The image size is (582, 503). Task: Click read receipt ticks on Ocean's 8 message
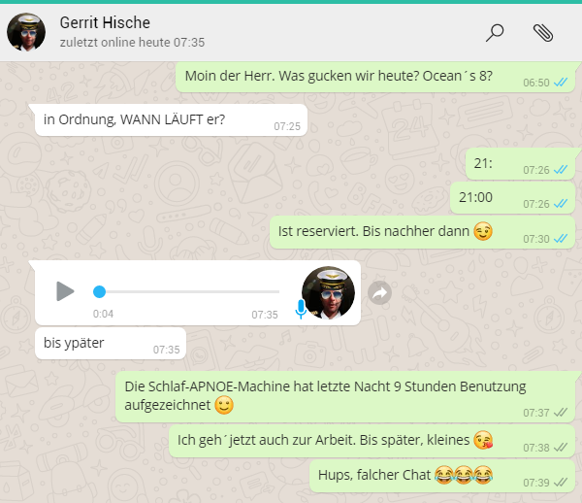coord(560,83)
